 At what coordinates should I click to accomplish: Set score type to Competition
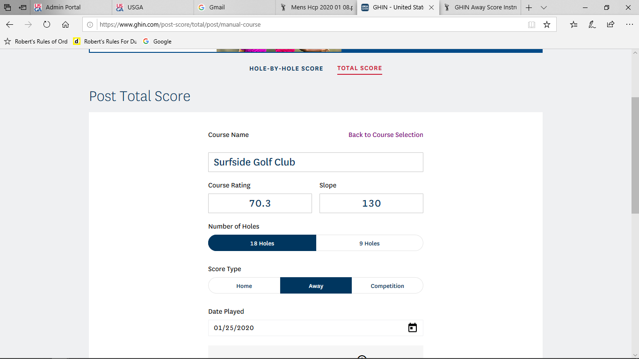click(x=387, y=286)
